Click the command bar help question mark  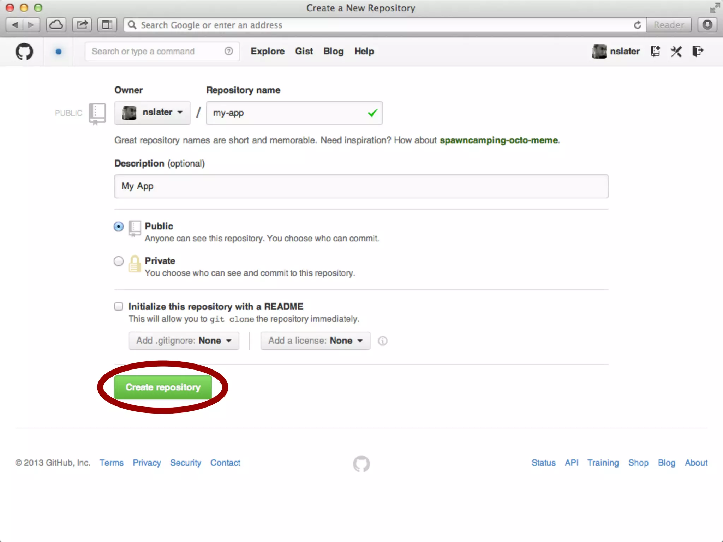click(x=228, y=51)
